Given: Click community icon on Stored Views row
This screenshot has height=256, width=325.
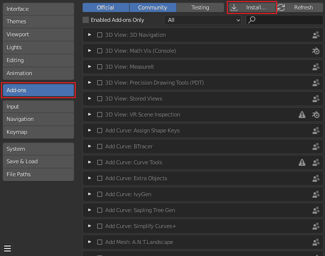Looking at the screenshot, I should 316,99.
